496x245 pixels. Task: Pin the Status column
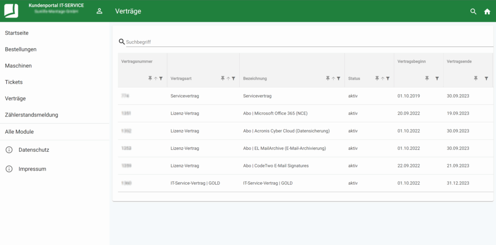[377, 78]
